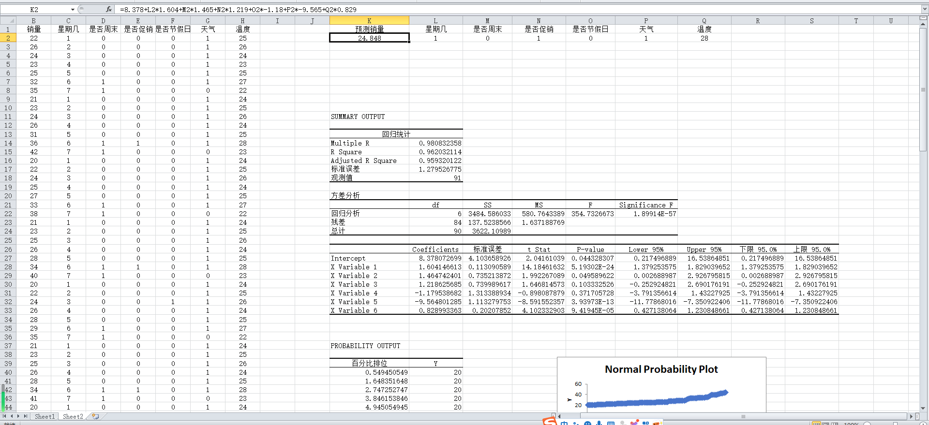Jump to first sheet with navigation arrow

point(5,416)
